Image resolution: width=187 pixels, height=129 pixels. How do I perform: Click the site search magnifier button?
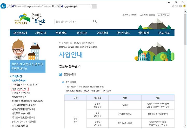click(95, 22)
